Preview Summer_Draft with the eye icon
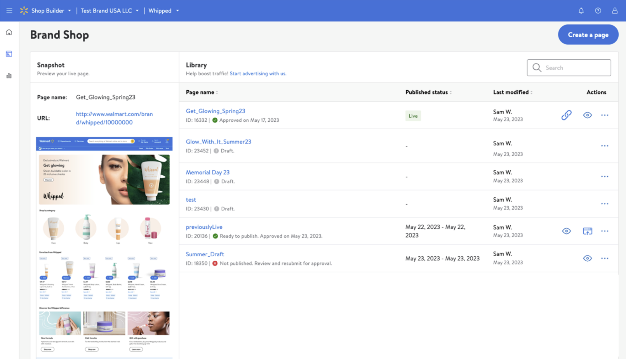This screenshot has width=626, height=359. click(x=587, y=258)
